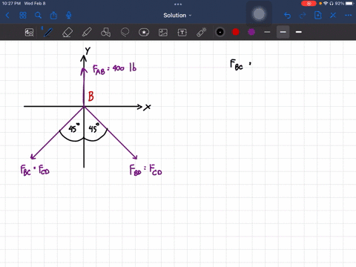Select the thickest stroke width
This screenshot has width=356, height=267.
pos(299,32)
